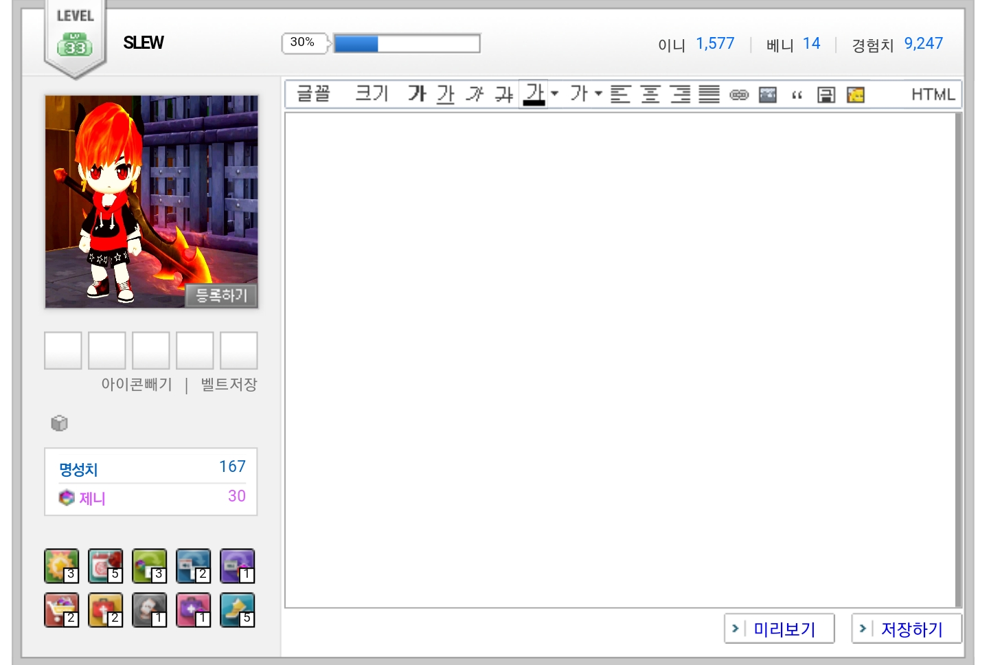Select the olive-green arrow item icon
This screenshot has height=665, width=989.
[x=150, y=566]
